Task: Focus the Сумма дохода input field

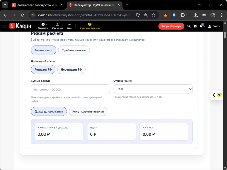Action: [70, 89]
